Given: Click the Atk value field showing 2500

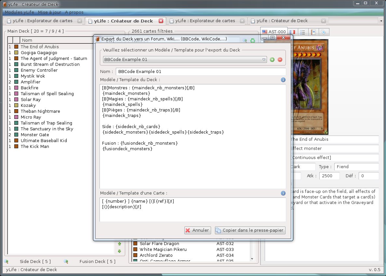Looking at the screenshot, I should [x=329, y=176].
